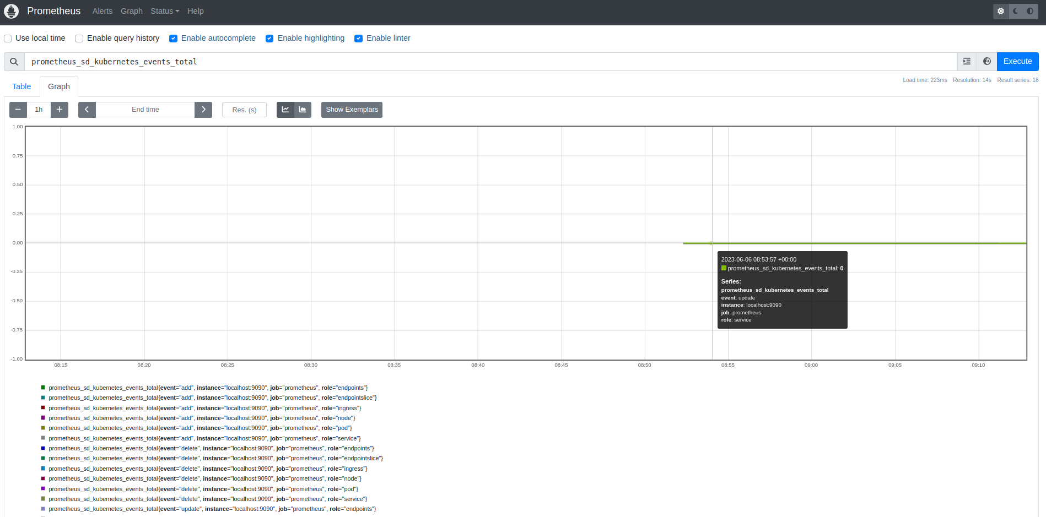
Task: Select legend series event delete role ingress
Action: click(208, 469)
